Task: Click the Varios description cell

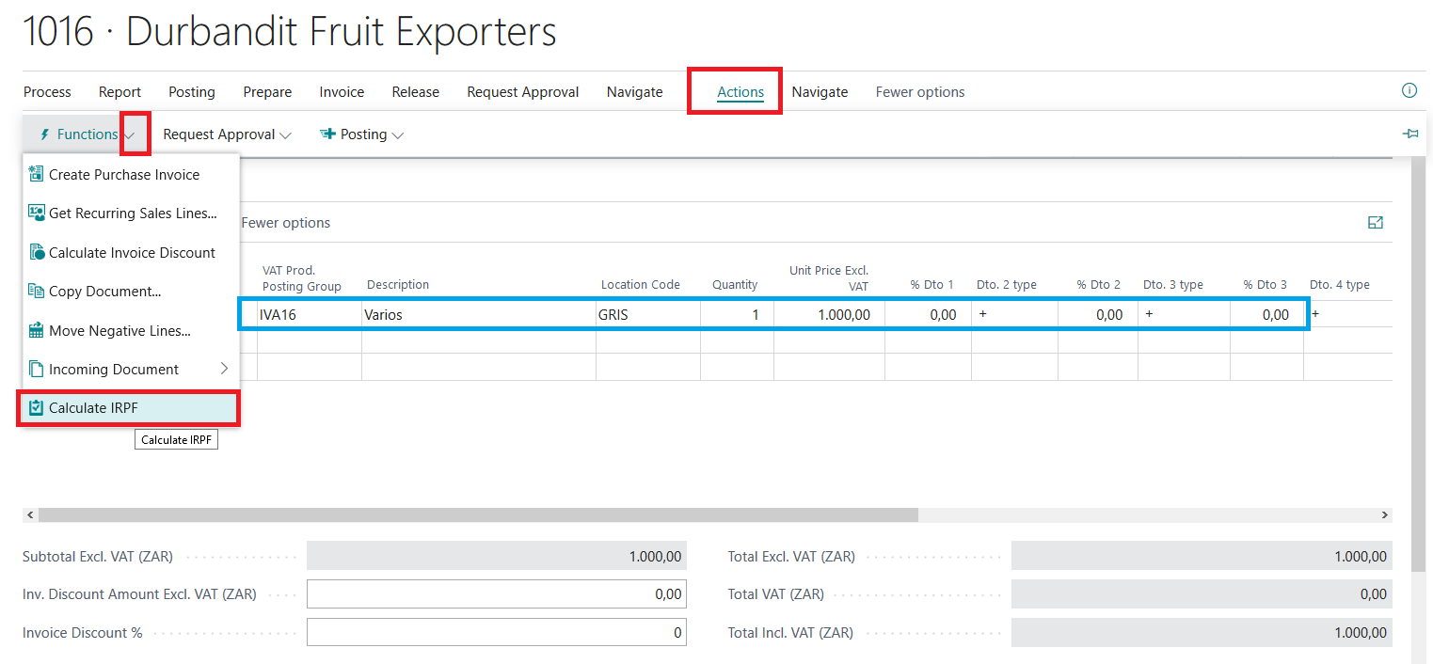Action: click(x=479, y=315)
